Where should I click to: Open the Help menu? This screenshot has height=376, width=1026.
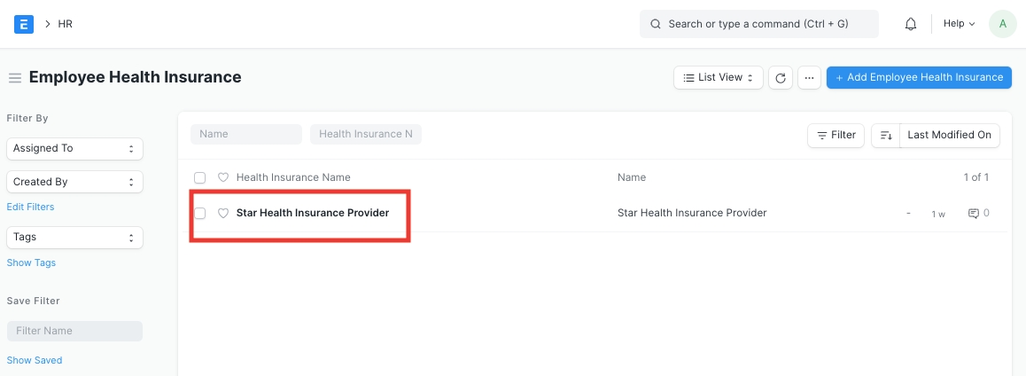click(959, 24)
